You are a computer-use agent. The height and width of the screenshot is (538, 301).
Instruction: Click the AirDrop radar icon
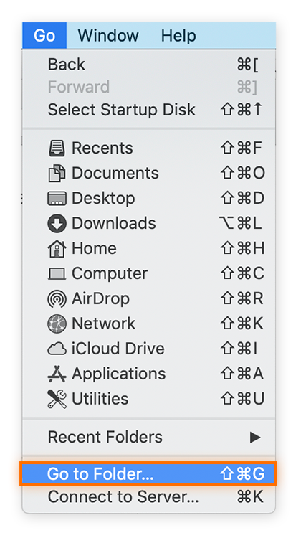point(57,299)
